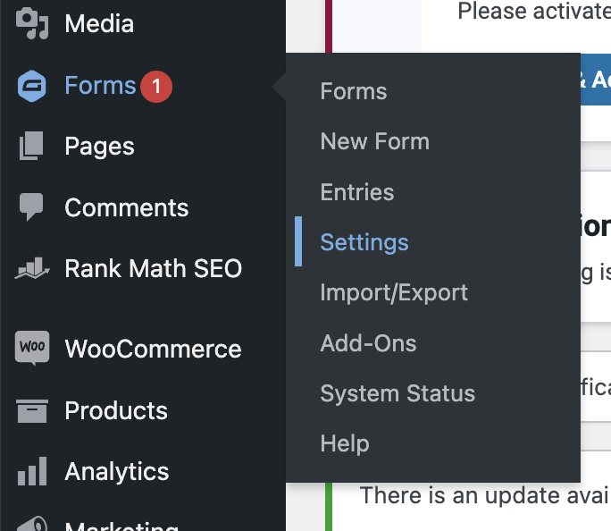View System Status in the submenu
The width and height of the screenshot is (611, 531).
click(398, 393)
